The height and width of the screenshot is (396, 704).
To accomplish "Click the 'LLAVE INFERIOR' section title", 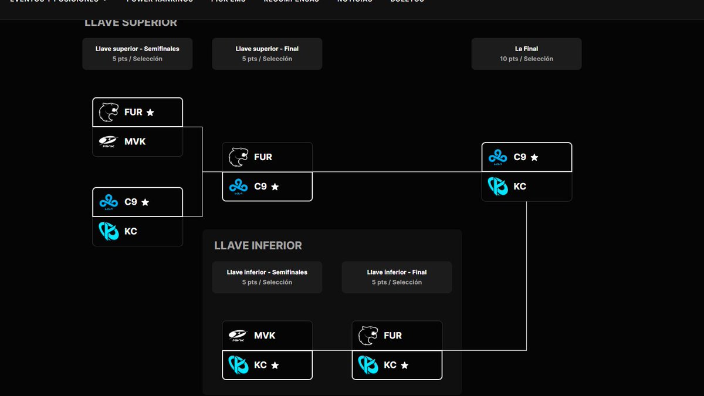I will [x=258, y=246].
